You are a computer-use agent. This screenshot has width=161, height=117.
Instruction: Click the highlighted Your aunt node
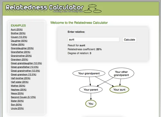[x=119, y=90]
